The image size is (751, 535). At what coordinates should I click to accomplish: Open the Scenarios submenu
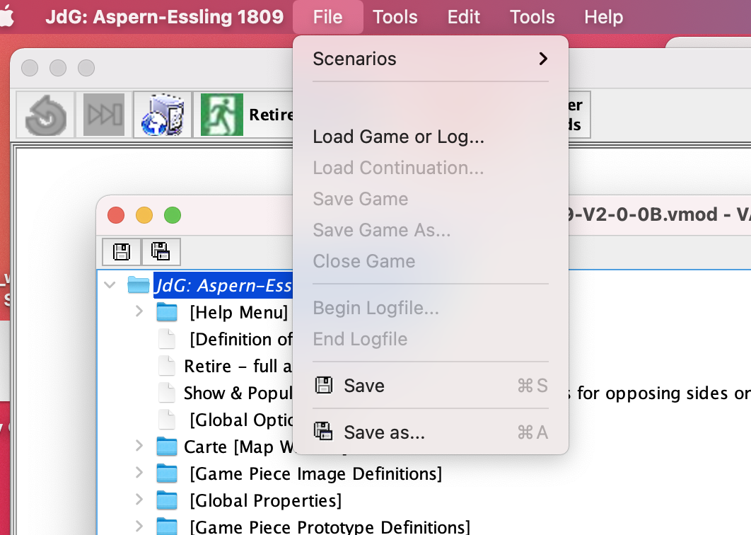tap(430, 59)
